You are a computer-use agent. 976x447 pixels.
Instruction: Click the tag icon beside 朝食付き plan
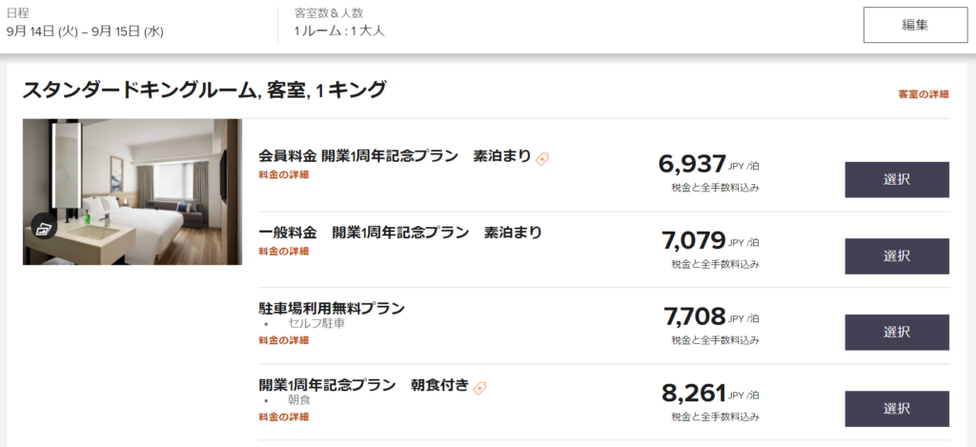point(480,388)
